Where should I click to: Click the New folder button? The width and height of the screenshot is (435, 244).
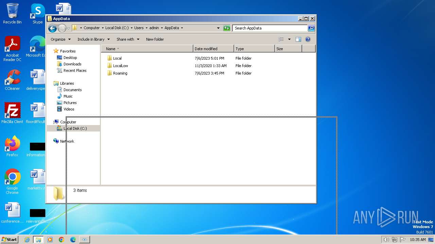click(155, 39)
